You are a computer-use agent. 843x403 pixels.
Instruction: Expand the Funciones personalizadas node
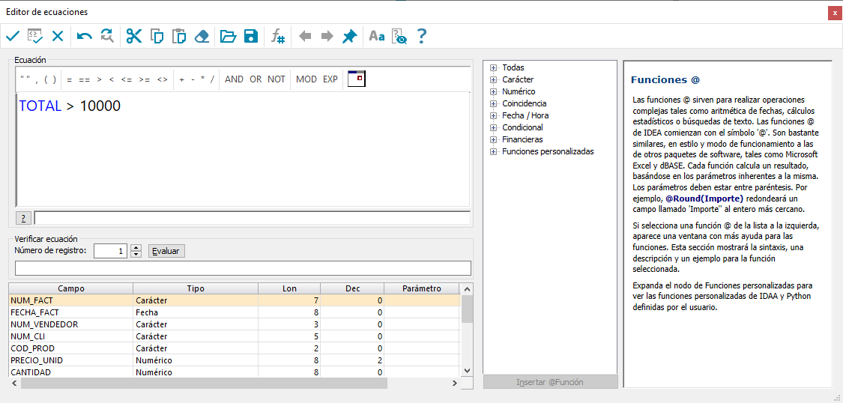492,151
